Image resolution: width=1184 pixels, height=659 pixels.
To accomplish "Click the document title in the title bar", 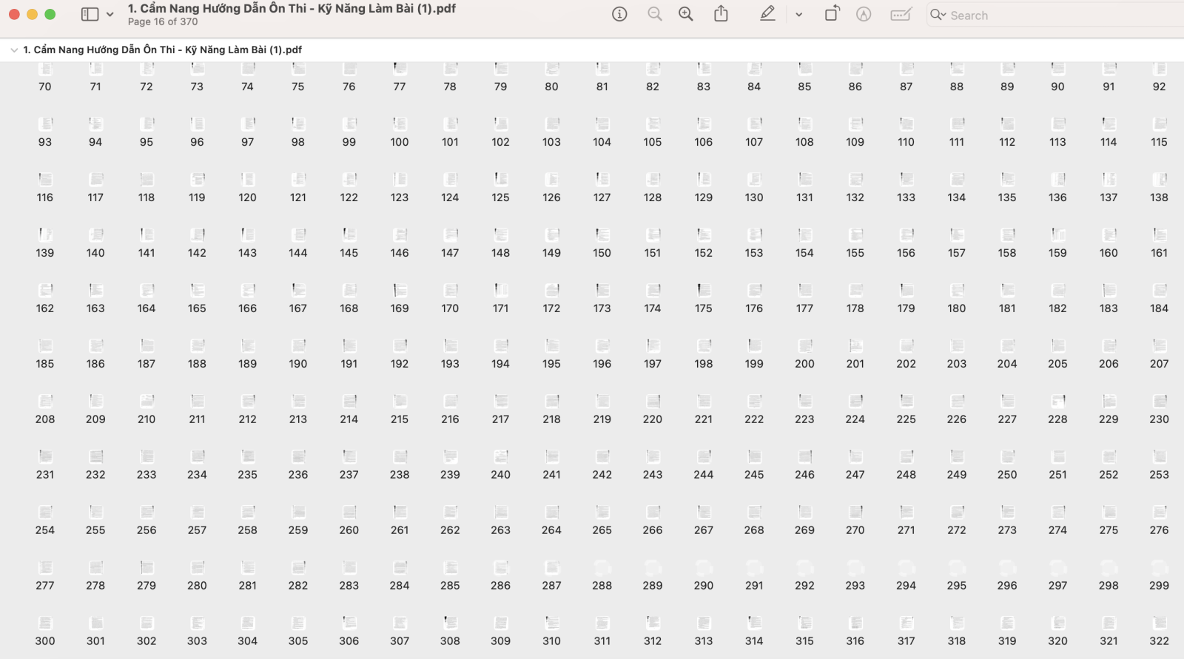I will (x=292, y=9).
